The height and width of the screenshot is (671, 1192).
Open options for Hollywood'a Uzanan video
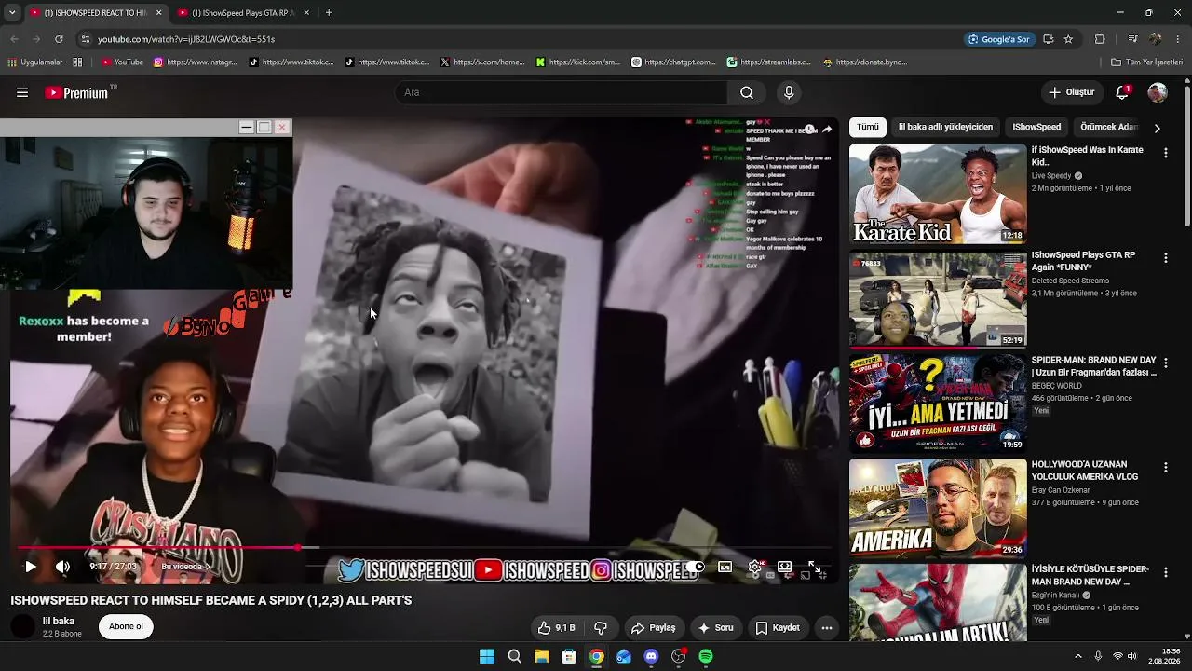tap(1165, 468)
